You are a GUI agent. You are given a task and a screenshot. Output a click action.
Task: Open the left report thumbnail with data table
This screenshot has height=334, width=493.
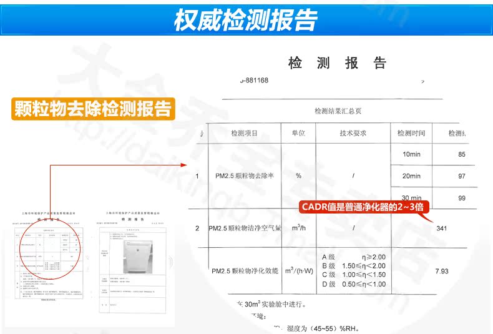[x=49, y=256]
